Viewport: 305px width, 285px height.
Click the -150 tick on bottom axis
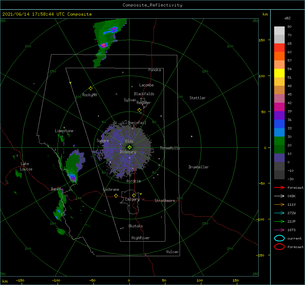tap(20, 280)
